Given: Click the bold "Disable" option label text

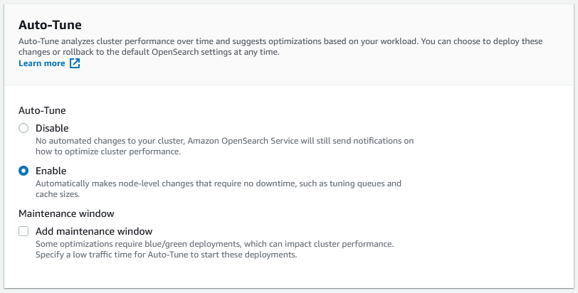Looking at the screenshot, I should pos(52,128).
